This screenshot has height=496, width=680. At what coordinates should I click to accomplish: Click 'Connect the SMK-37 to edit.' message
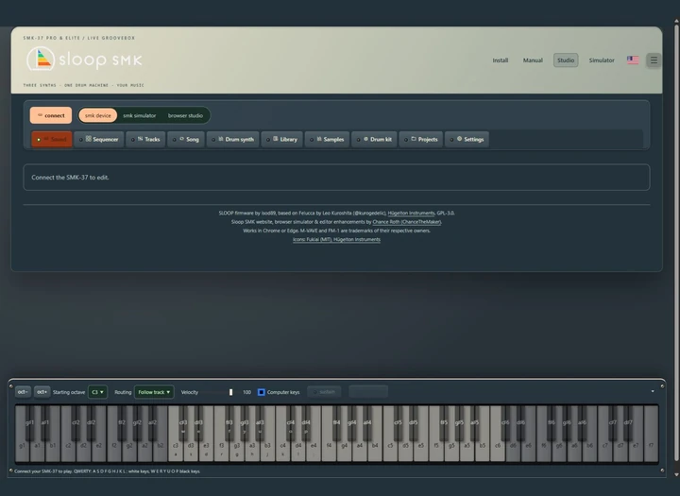click(70, 178)
